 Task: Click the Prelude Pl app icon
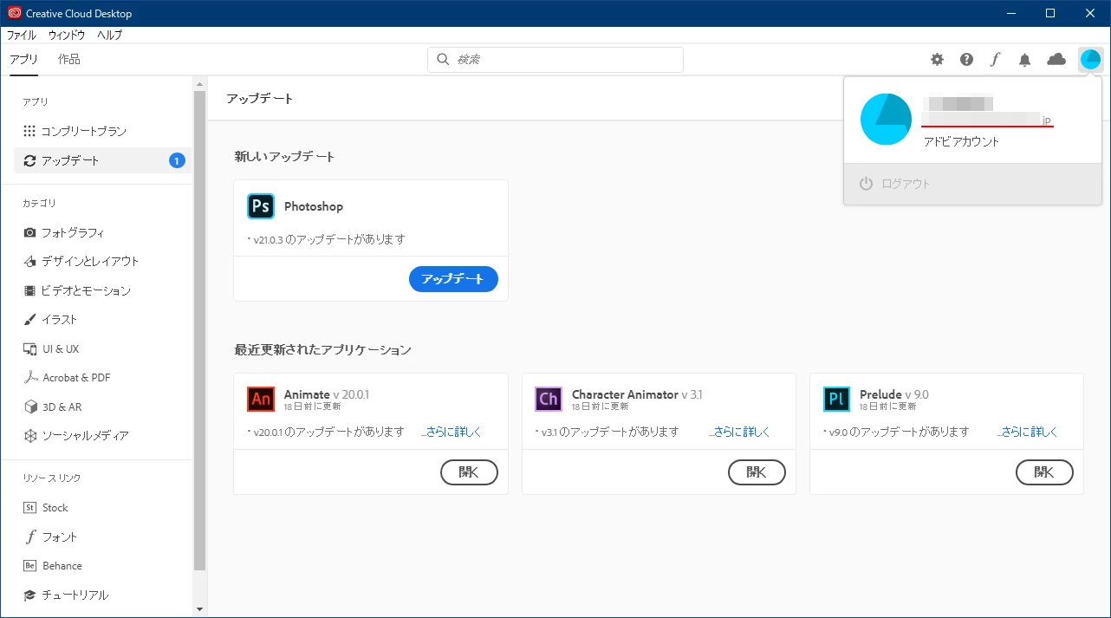click(836, 399)
